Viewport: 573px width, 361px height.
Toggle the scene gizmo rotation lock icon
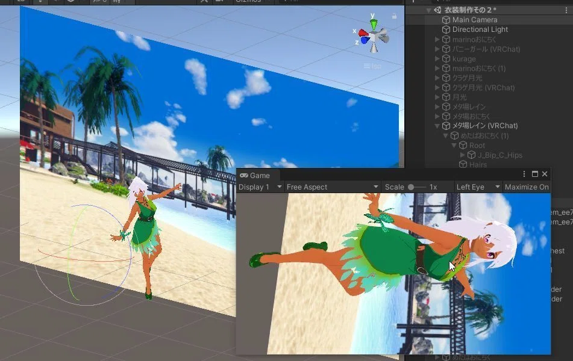click(x=394, y=16)
